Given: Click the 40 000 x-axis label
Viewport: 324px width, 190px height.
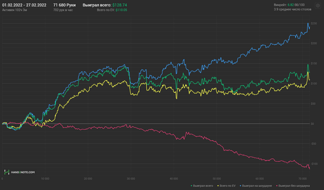Looking at the screenshot, I should tap(174, 178).
